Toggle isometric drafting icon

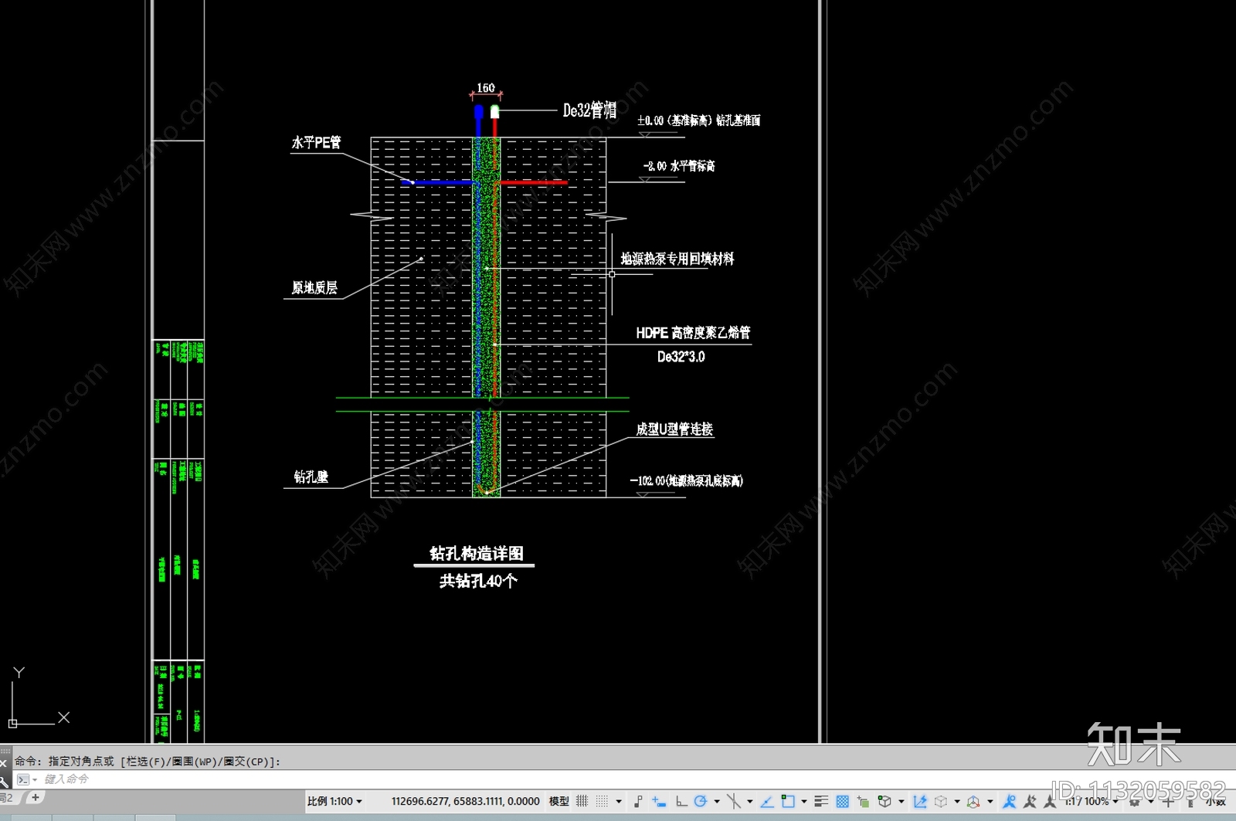point(734,801)
